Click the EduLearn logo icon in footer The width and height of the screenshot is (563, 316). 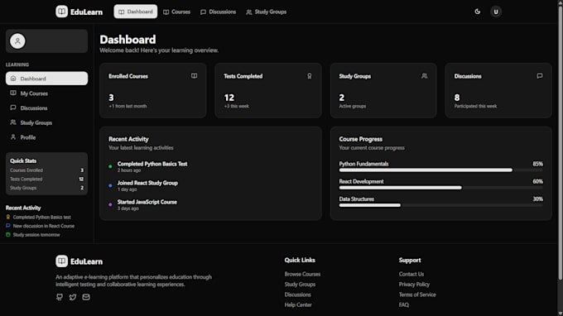click(x=62, y=261)
